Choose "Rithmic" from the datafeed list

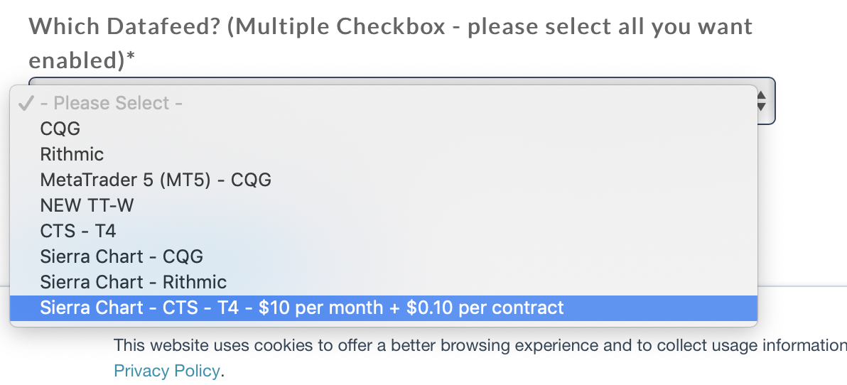point(72,154)
